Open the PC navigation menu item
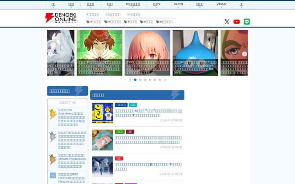The height and width of the screenshot is (184, 295). pos(133,4)
